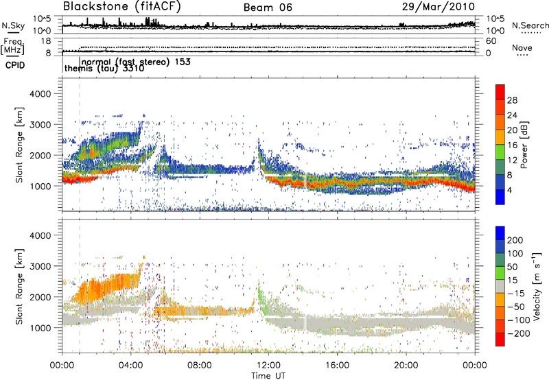The height and width of the screenshot is (380, 549).
Task: Click the 16:00 time tick label
Action: [x=337, y=365]
